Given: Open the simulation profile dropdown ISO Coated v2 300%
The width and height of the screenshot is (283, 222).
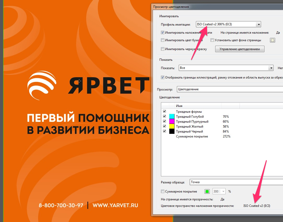Looking at the screenshot, I should [x=228, y=24].
